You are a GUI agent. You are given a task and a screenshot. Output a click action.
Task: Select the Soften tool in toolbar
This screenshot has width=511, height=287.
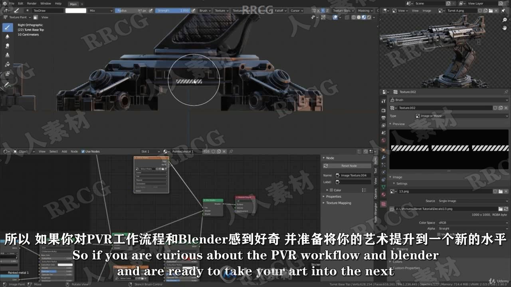pyautogui.click(x=7, y=37)
